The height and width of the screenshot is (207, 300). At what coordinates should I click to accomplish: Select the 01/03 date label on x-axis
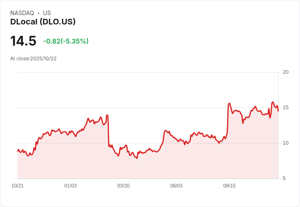[x=71, y=186]
